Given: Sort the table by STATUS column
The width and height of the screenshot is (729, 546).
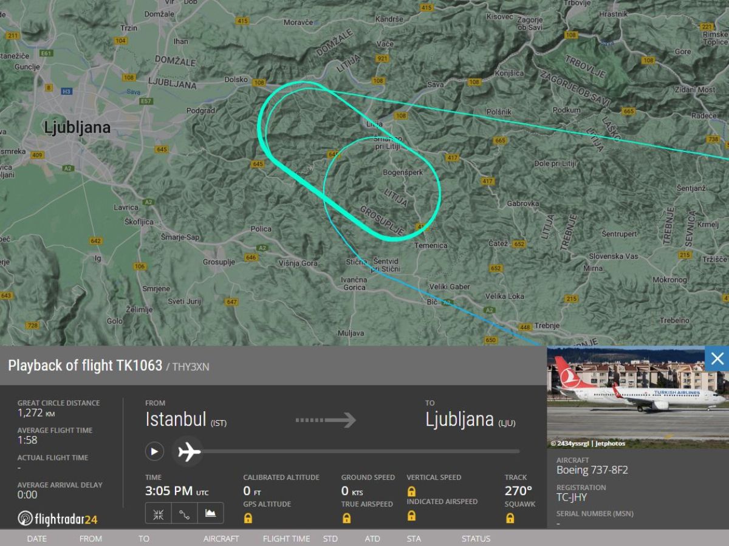Looking at the screenshot, I should pos(476,539).
